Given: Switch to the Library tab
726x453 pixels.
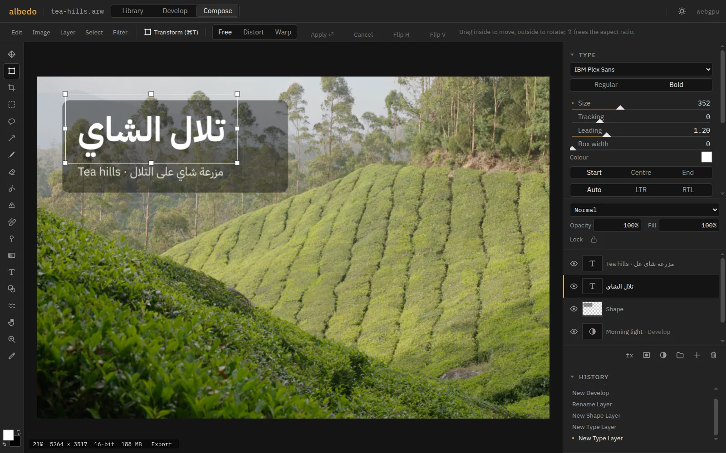Looking at the screenshot, I should (132, 11).
